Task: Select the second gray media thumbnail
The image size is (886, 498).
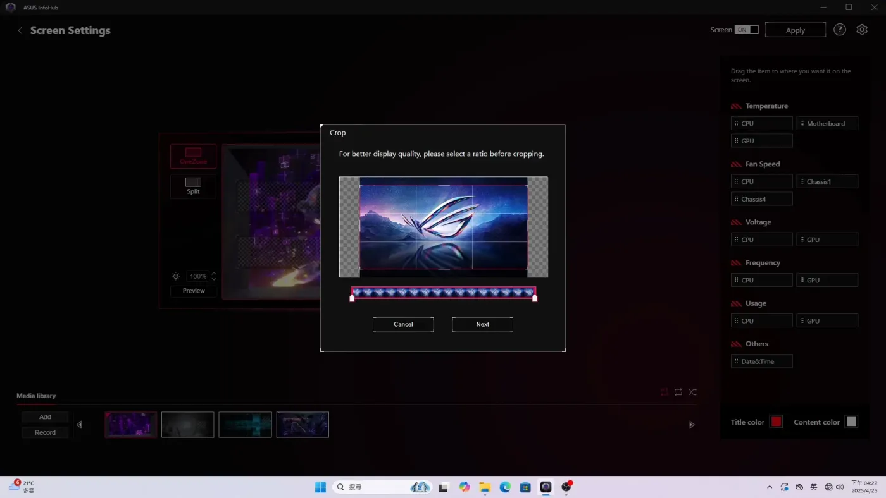Action: (x=188, y=425)
